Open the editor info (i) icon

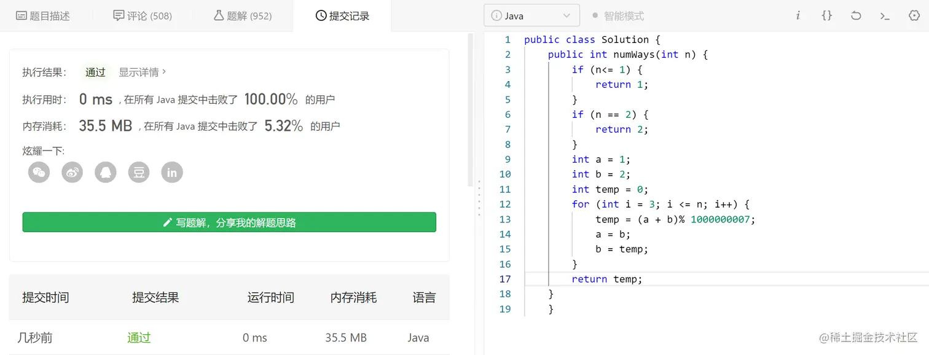[798, 16]
